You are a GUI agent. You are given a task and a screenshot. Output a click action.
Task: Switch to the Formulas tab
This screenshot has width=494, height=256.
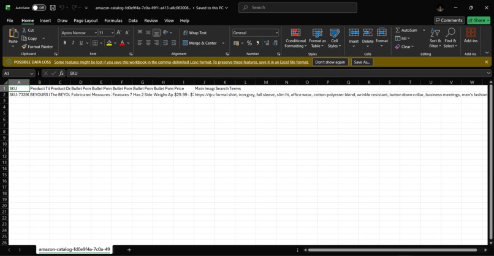[x=113, y=20]
